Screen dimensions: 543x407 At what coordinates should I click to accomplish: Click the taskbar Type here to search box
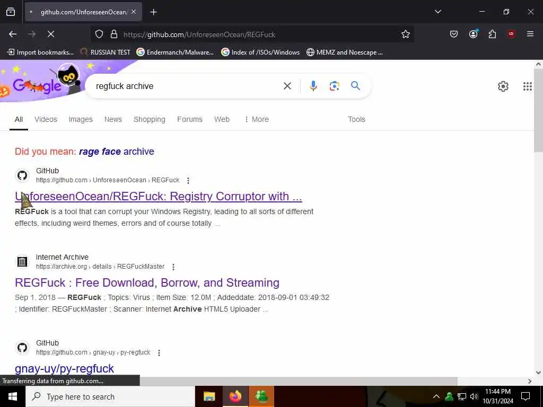pos(110,396)
